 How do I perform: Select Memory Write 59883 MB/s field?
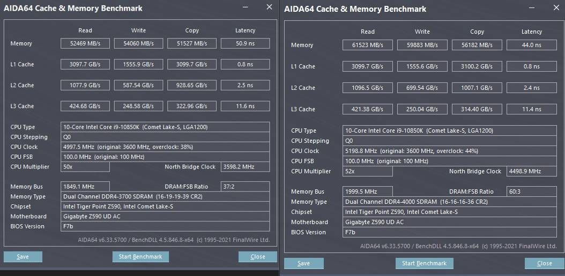(x=422, y=45)
